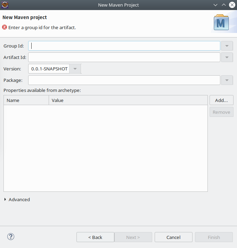Image resolution: width=237 pixels, height=248 pixels.
Task: Click the 'New Maven project' heading
Action: 25,17
